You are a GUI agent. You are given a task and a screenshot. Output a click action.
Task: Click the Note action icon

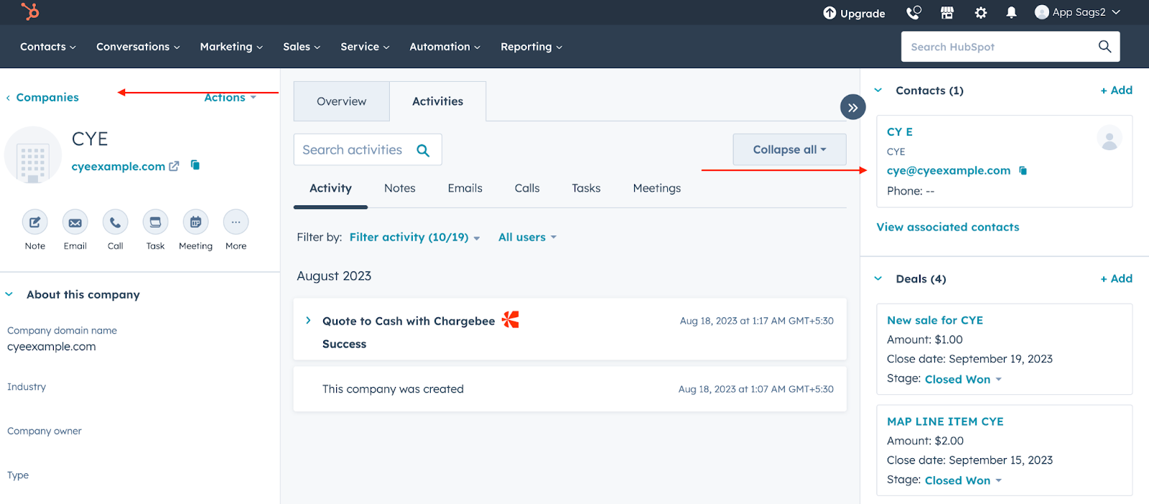tap(34, 223)
